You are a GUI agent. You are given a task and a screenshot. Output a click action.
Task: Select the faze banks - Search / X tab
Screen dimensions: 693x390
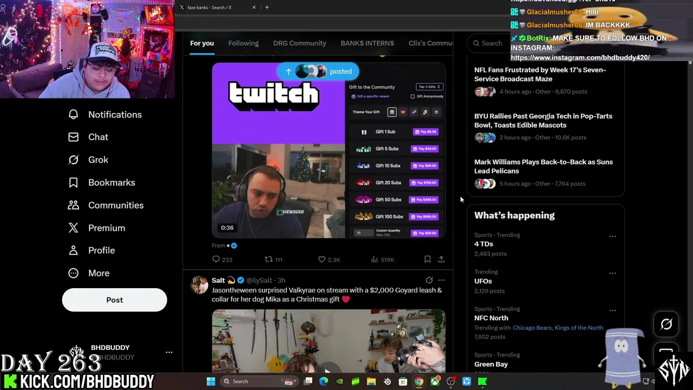(217, 7)
